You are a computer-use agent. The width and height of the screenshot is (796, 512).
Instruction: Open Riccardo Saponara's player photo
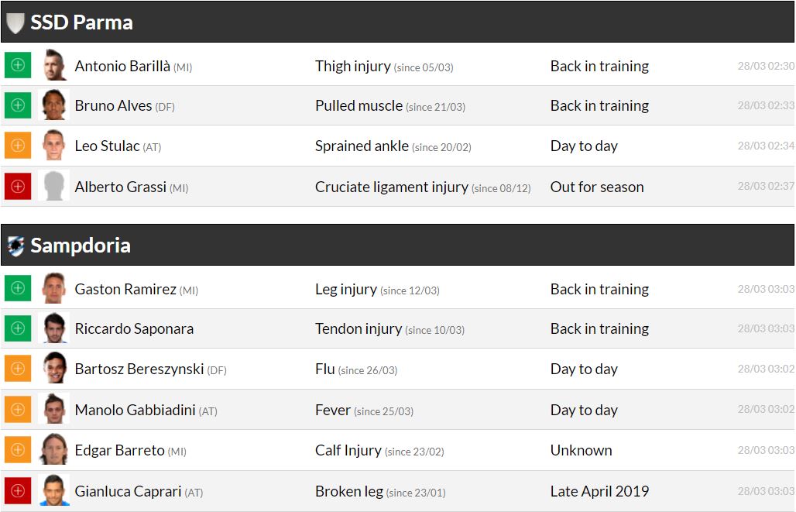(54, 328)
